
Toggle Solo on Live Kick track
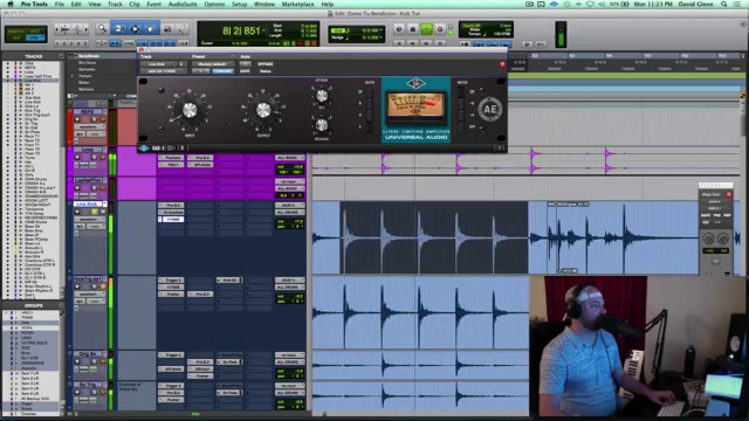[x=94, y=212]
